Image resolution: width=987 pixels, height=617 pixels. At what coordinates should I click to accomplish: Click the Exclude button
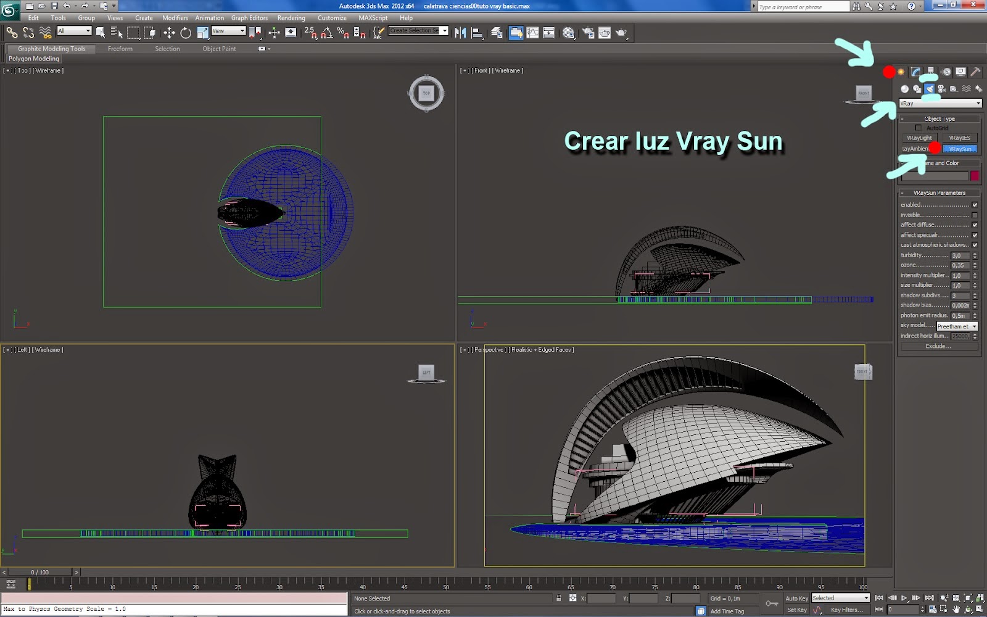[938, 346]
